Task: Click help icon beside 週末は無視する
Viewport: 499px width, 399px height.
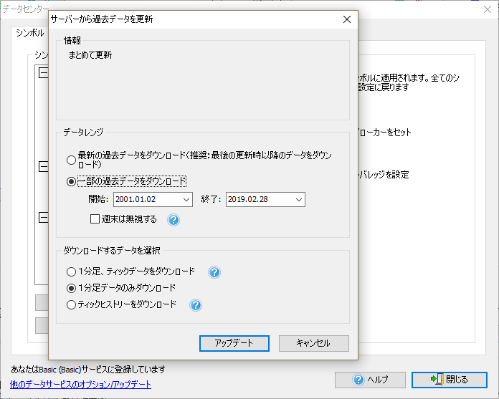Action: (x=173, y=220)
